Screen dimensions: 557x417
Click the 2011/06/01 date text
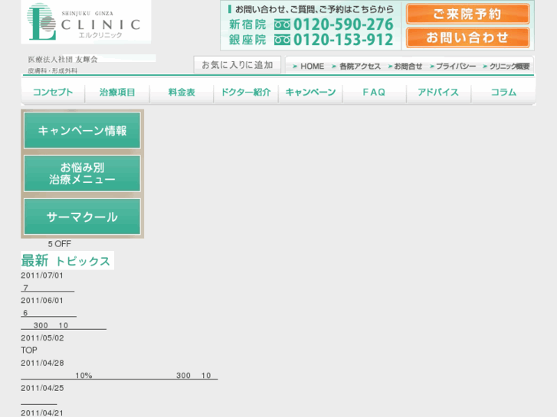pyautogui.click(x=42, y=301)
